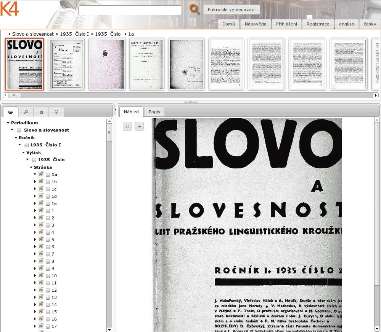Collapse the Stránka tree node
Viewport: 381px width, 332px height.
click(x=31, y=167)
